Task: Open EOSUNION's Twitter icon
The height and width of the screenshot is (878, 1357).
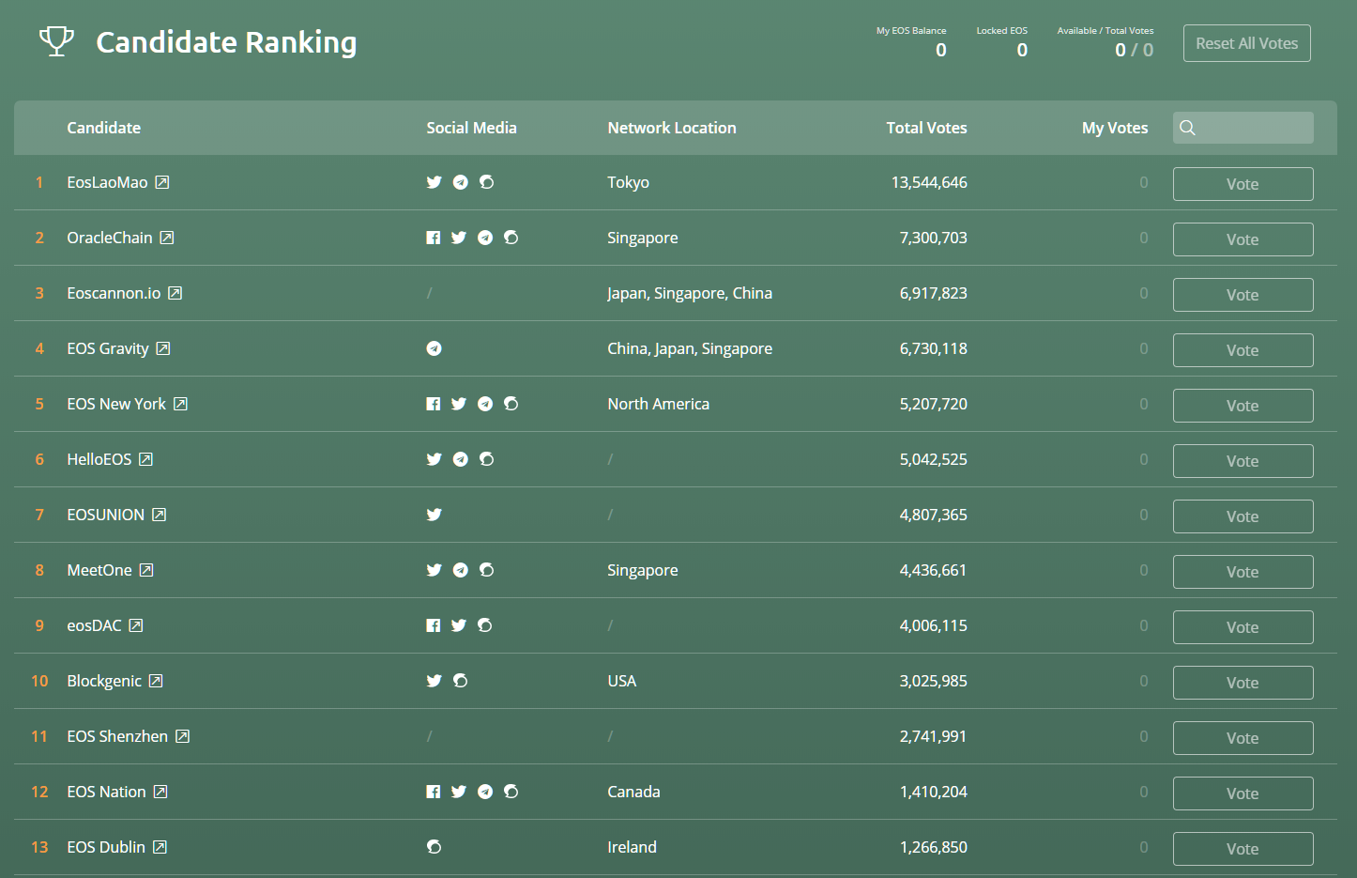Action: 434,515
